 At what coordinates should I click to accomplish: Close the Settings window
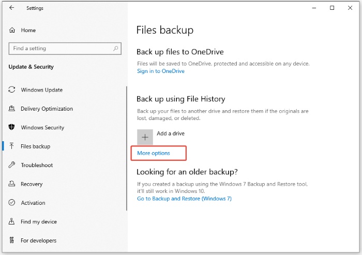pyautogui.click(x=350, y=8)
